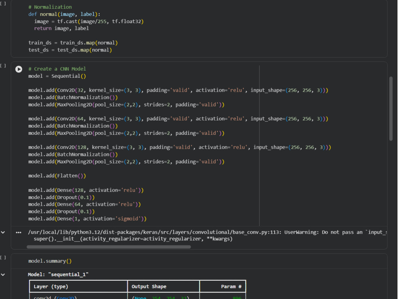Screen dimensions: 398x299
Task: Click 'model.summary()' code line
Action: (x=50, y=261)
